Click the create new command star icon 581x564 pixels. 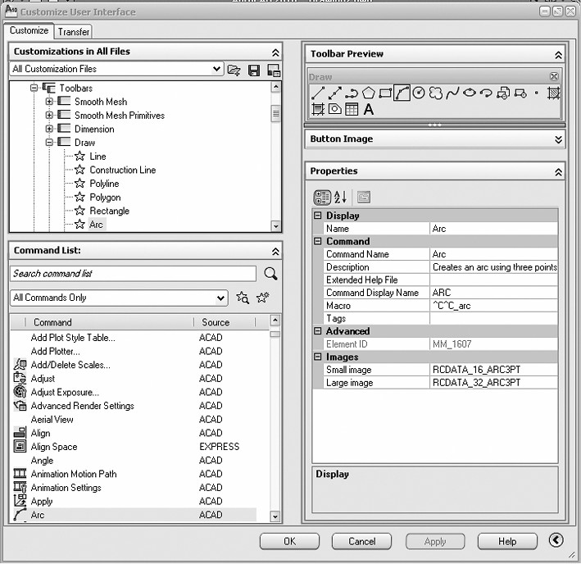pos(262,298)
